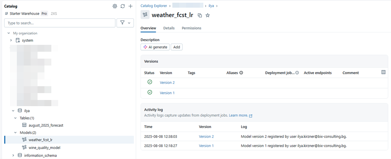Click log text Model version 1 registered
The height and width of the screenshot is (159, 391).
(294, 146)
